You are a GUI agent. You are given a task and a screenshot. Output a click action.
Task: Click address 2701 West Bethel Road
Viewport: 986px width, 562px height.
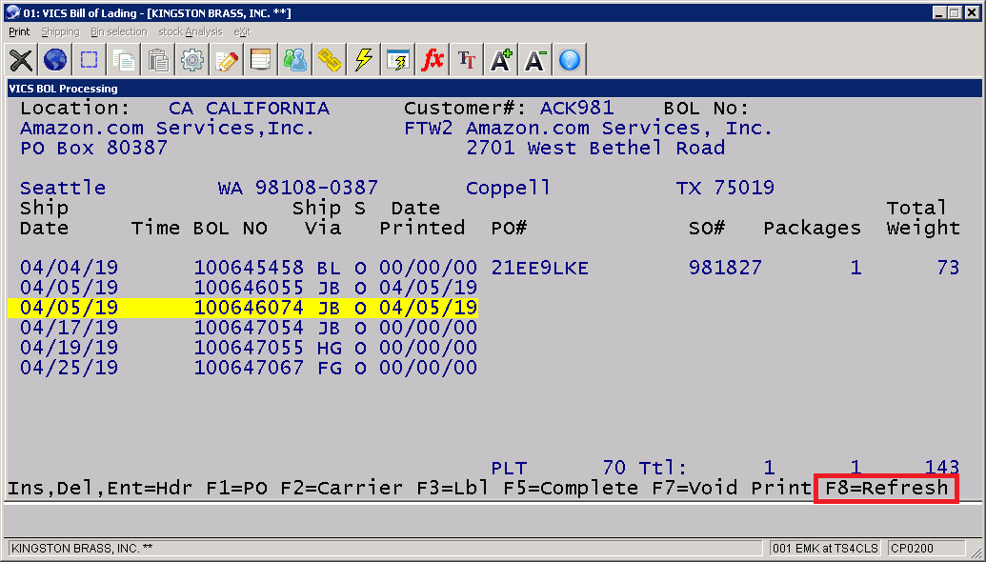595,149
